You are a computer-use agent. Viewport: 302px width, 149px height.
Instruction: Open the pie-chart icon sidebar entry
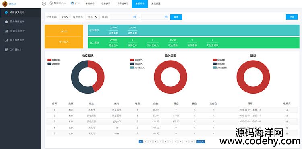(x=6, y=12)
